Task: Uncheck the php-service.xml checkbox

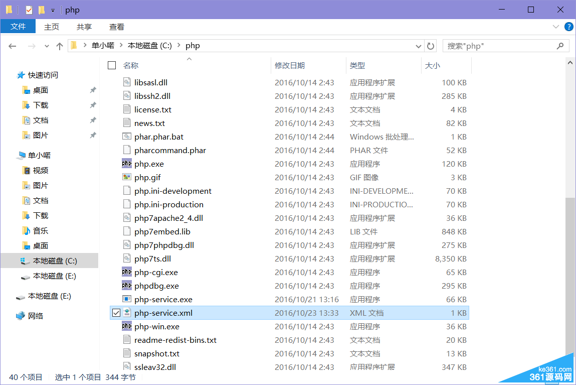Action: point(116,313)
